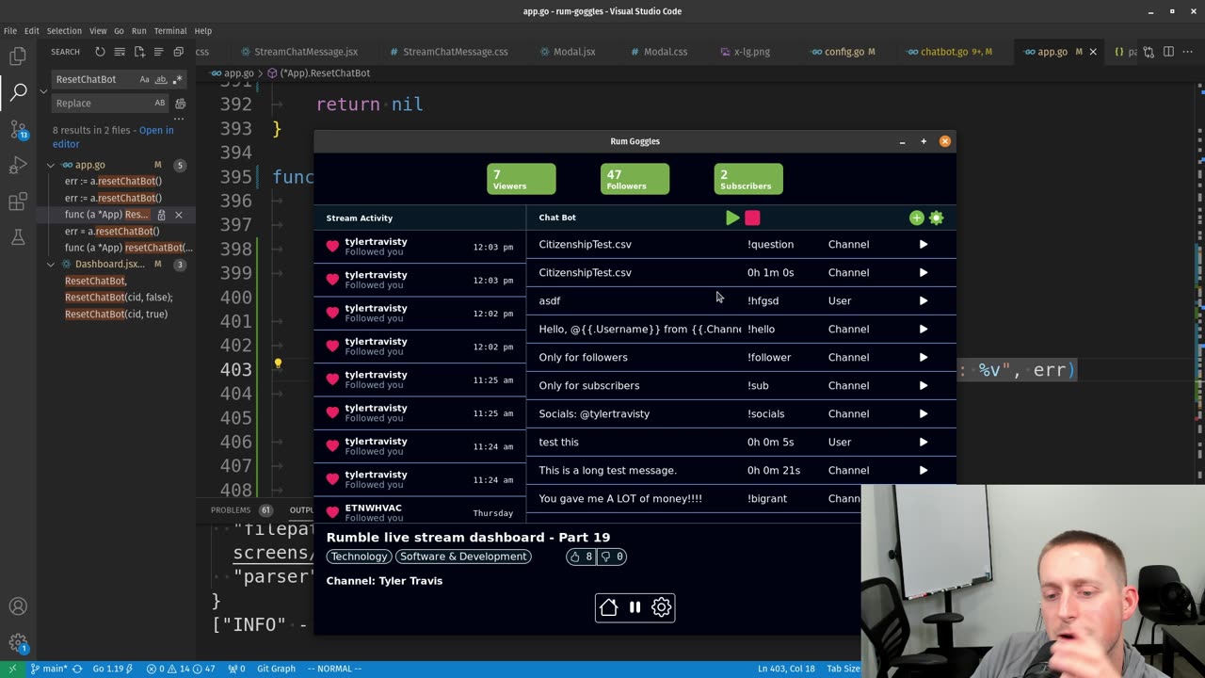Replace the highlighted func (a *App) result
1205x678 pixels.
(161, 215)
